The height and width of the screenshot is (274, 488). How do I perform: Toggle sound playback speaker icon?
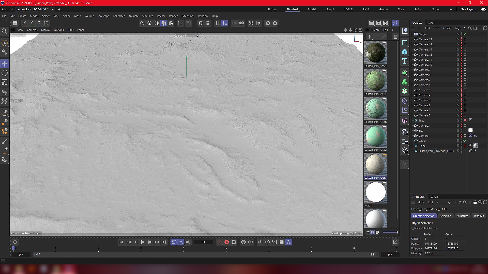point(188,242)
